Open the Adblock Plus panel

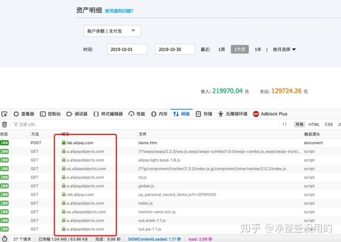point(270,114)
